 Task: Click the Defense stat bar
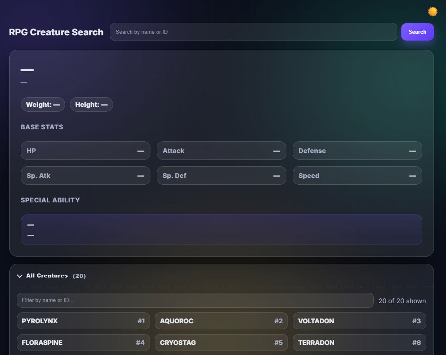click(x=357, y=151)
